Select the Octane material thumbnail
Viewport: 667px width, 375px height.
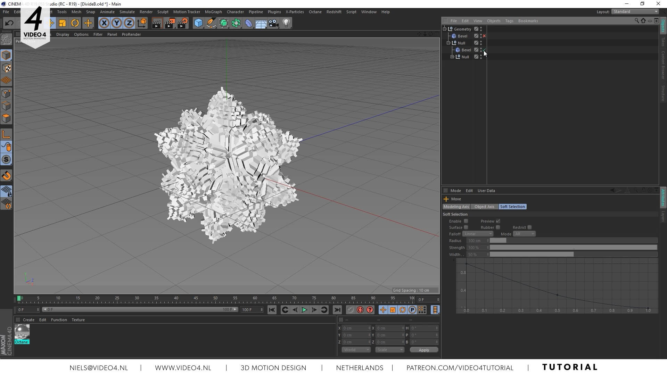pyautogui.click(x=22, y=332)
